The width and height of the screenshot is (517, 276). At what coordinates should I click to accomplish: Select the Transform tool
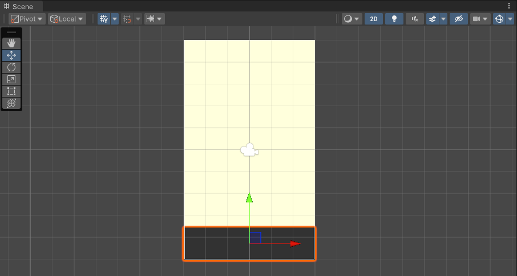[x=11, y=103]
